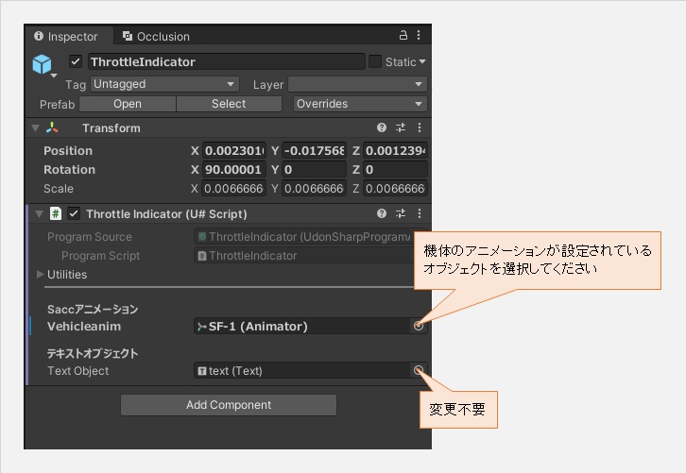Image resolution: width=686 pixels, height=473 pixels.
Task: Edit the ThrottleIndicator object name field
Action: [226, 61]
